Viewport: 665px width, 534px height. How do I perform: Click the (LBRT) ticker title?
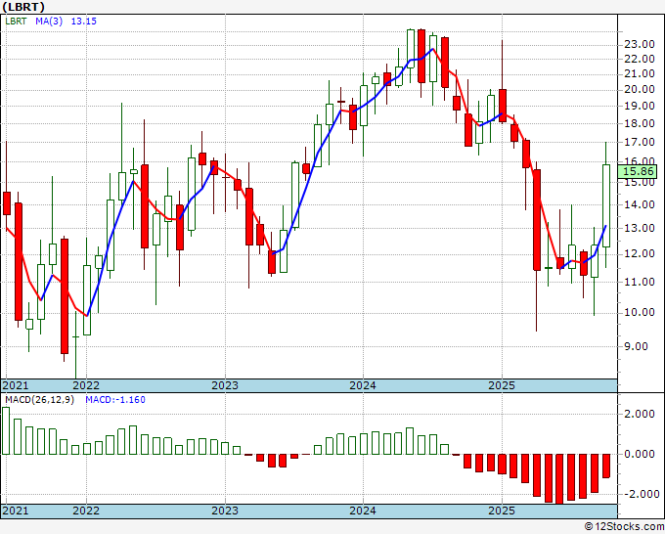(x=23, y=7)
